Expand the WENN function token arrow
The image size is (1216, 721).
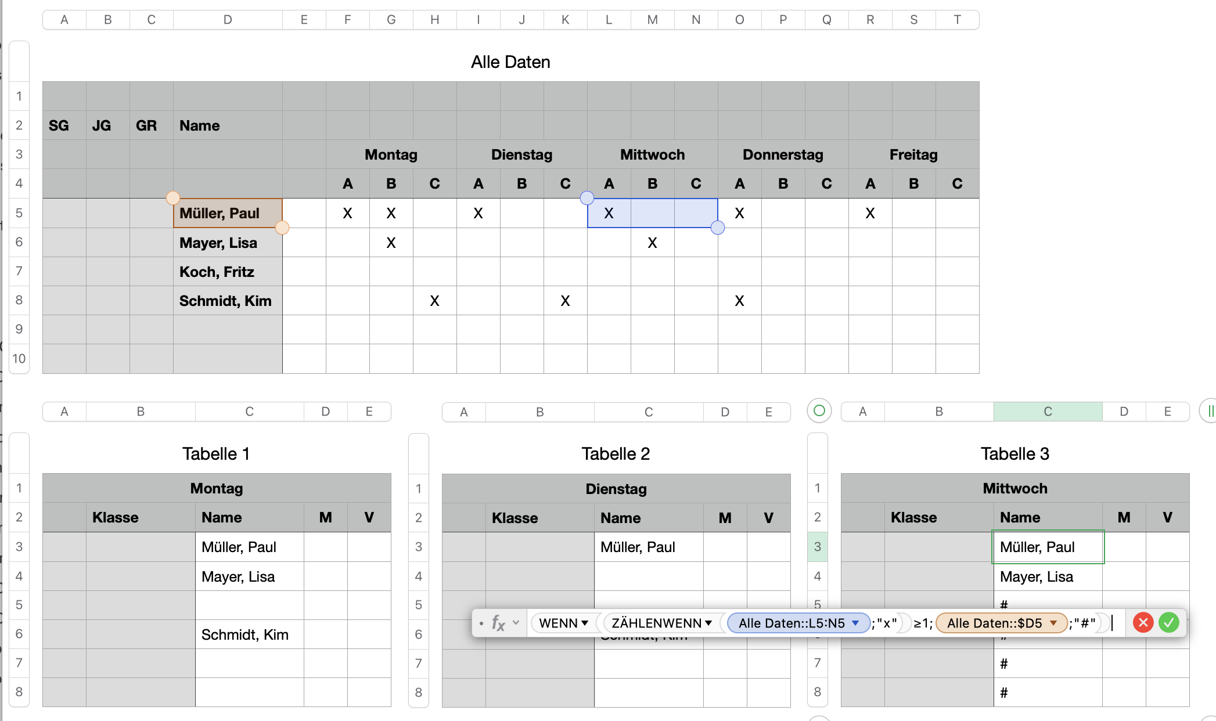[x=585, y=623]
